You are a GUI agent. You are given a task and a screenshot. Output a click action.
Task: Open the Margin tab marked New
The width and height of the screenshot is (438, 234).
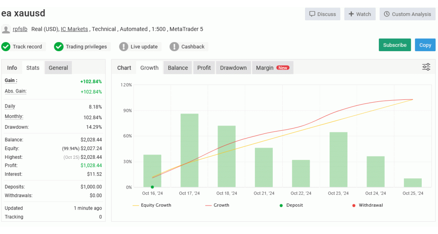coord(272,68)
